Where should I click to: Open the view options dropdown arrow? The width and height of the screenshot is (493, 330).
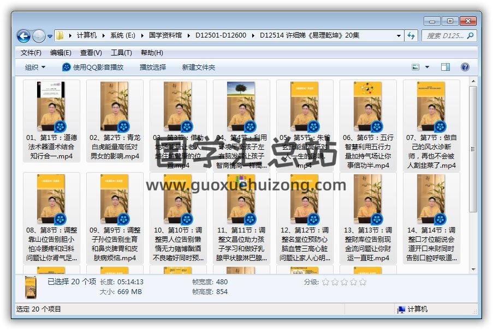[427, 67]
